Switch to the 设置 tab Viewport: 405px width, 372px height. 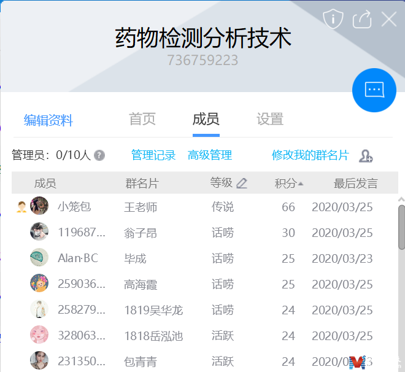(270, 119)
